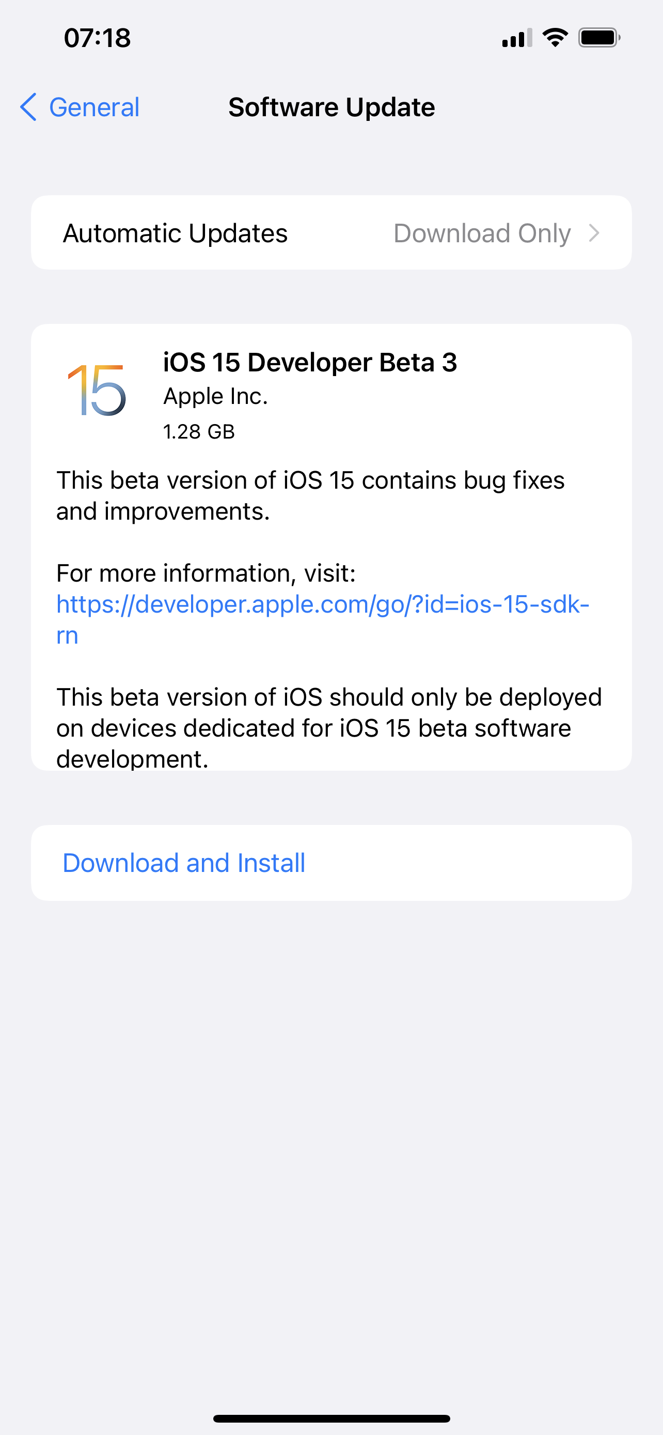The image size is (663, 1435).
Task: Open the developer.apple.com release notes link
Action: [x=322, y=604]
